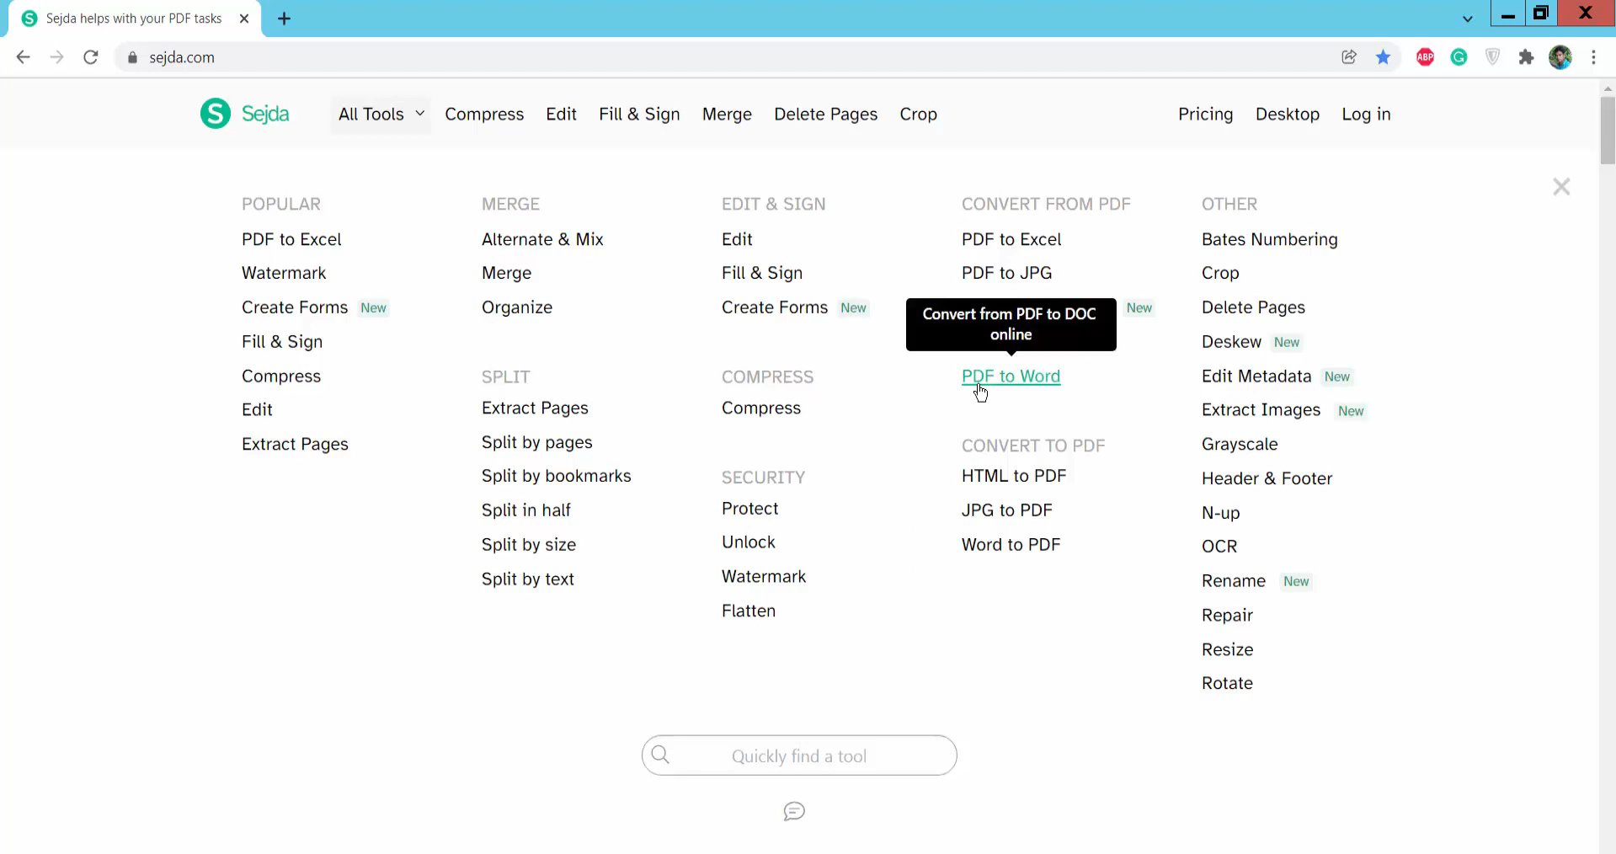
Task: Choose the Rotate tool
Action: tap(1227, 683)
